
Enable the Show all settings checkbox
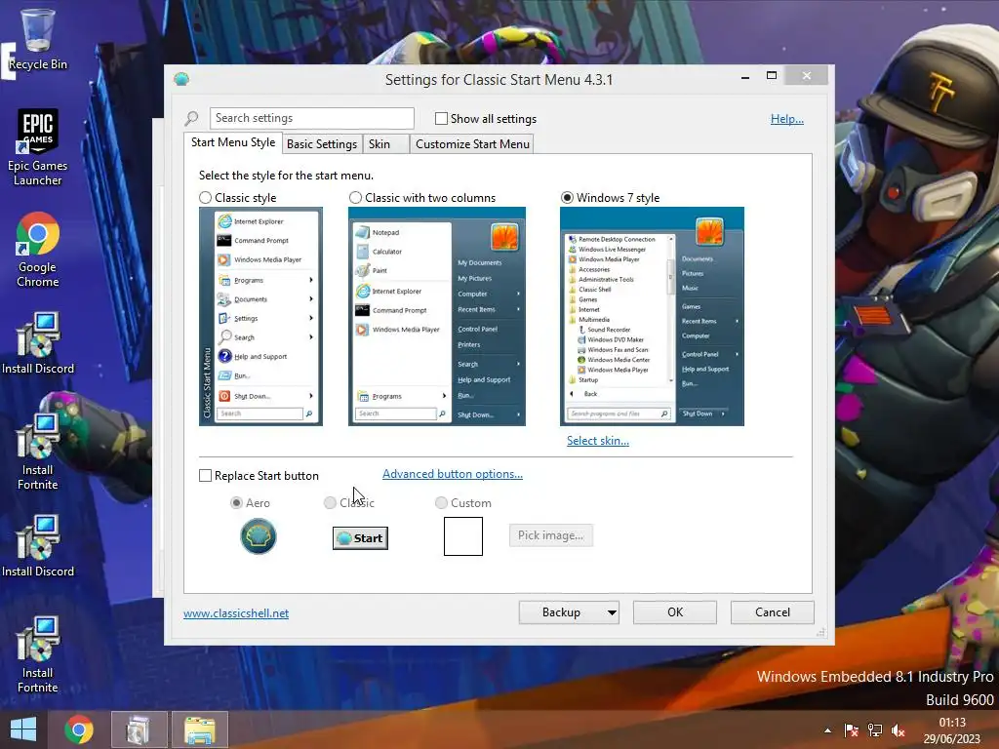(x=441, y=118)
